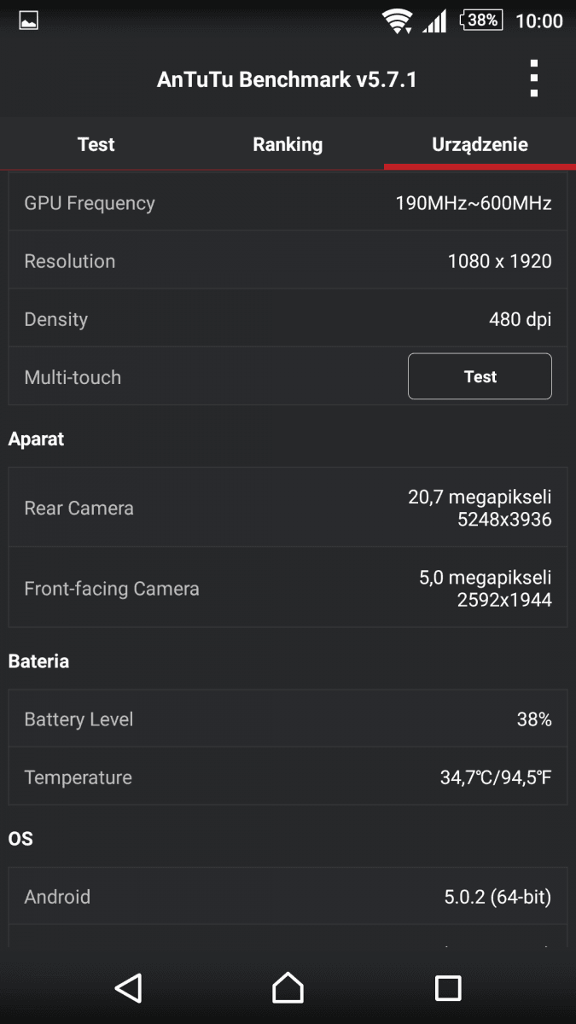
Task: Select the Rear Camera info row
Action: [288, 508]
